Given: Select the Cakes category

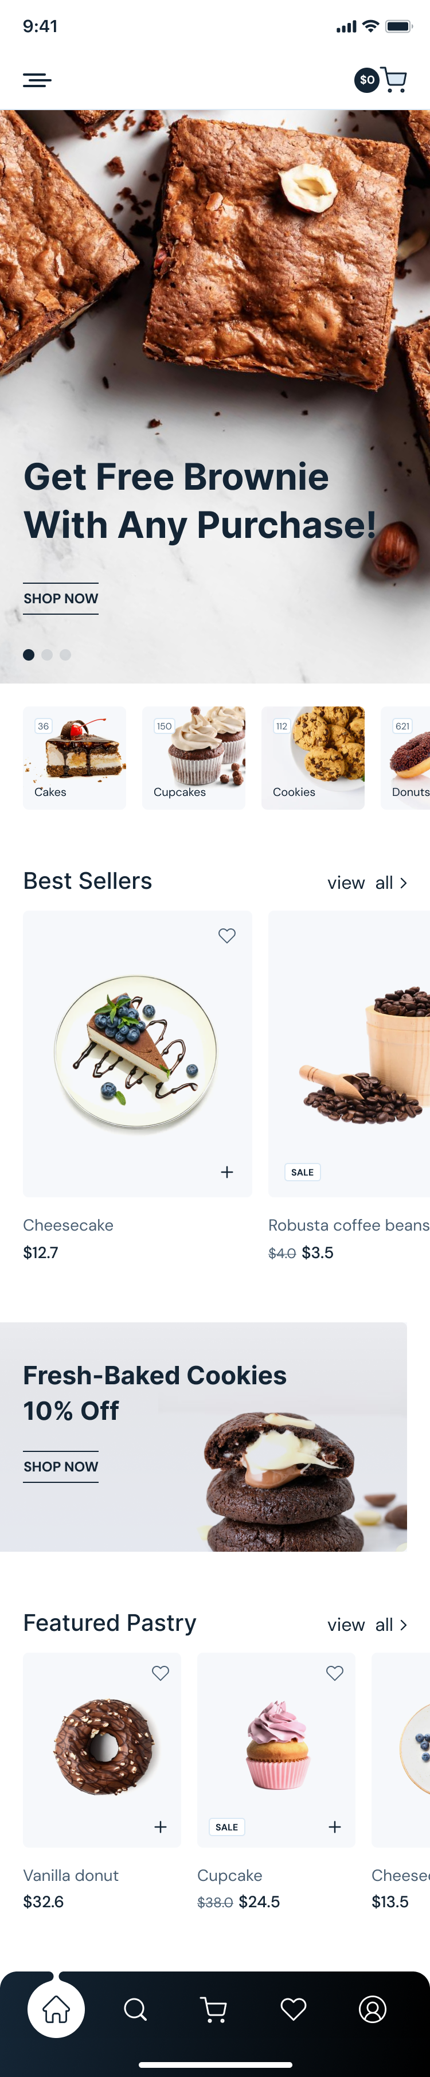Looking at the screenshot, I should 74,758.
